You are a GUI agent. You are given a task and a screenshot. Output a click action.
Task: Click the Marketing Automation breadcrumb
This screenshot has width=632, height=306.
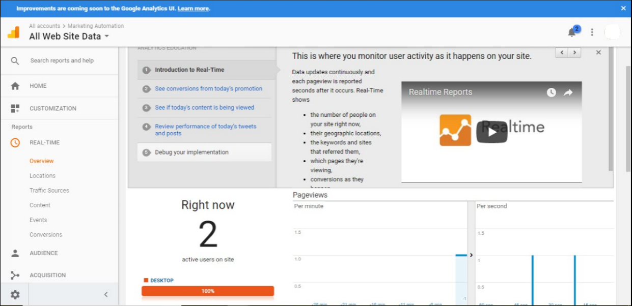(x=96, y=26)
